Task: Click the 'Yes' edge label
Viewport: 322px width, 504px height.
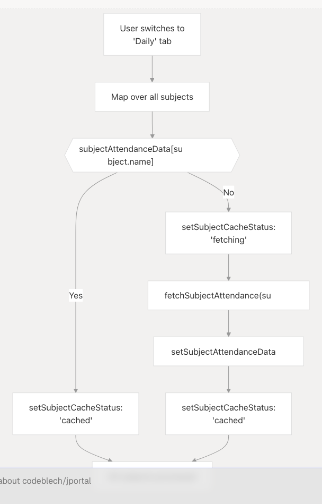Action: pyautogui.click(x=76, y=295)
